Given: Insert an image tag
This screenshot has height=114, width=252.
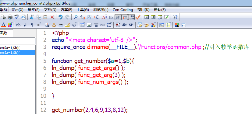Looking at the screenshot, I should [x=47, y=25].
